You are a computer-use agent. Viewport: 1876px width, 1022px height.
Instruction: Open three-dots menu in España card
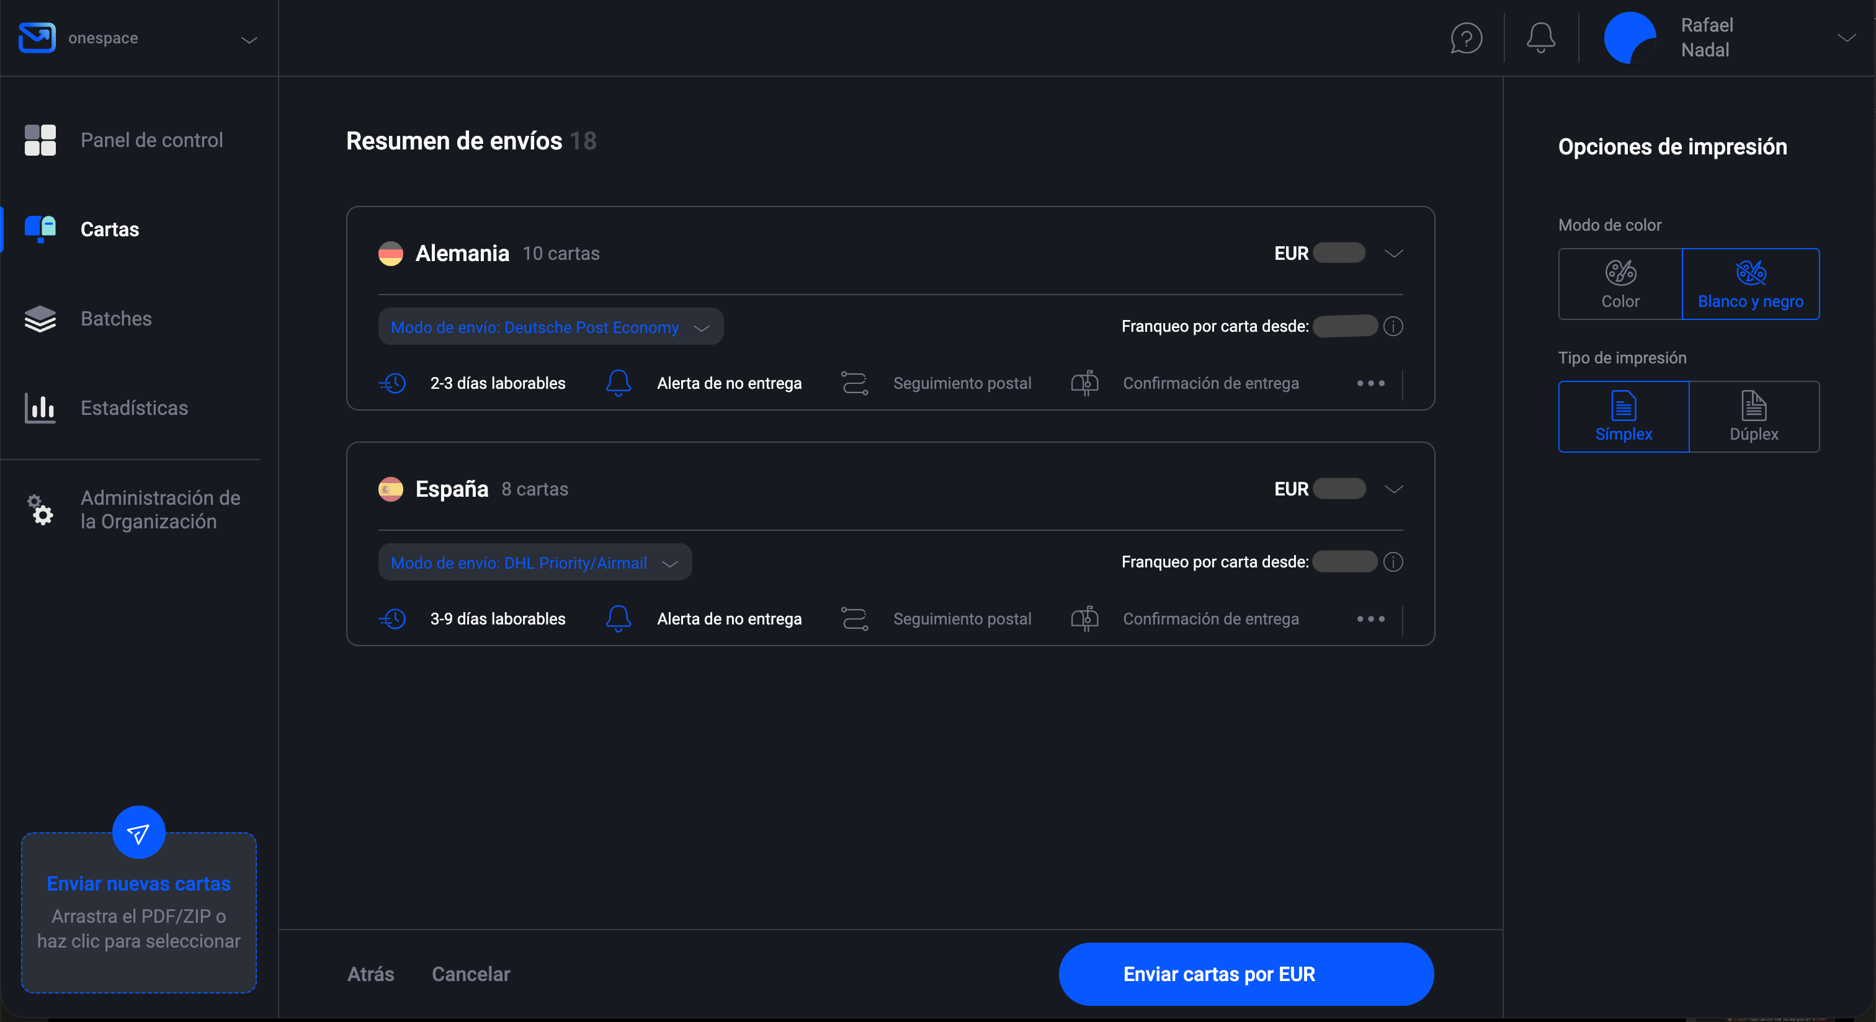[x=1370, y=619]
